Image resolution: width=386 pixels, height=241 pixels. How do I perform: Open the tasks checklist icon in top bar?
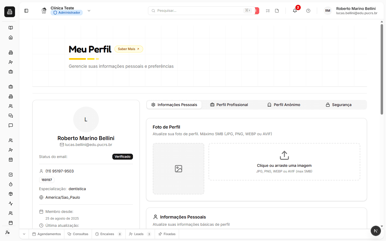point(268,10)
